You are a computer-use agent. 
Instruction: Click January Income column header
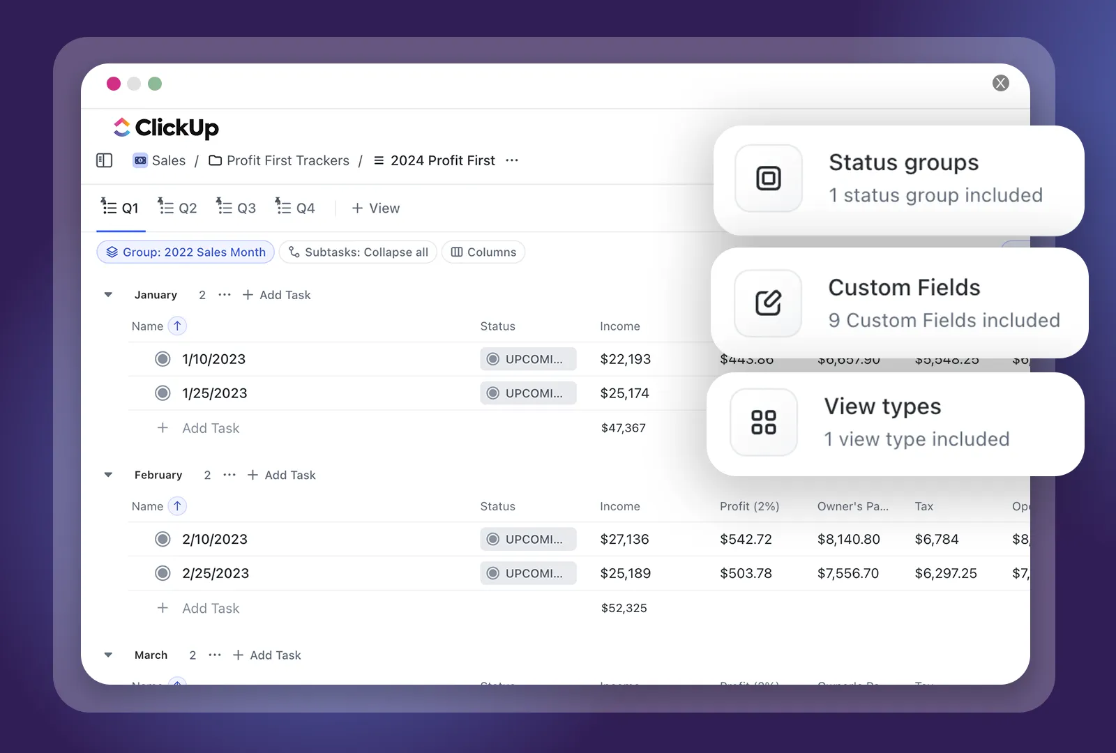tap(619, 326)
